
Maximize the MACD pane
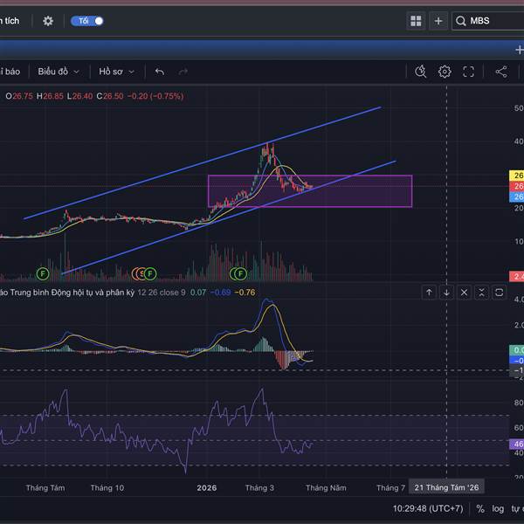(499, 293)
